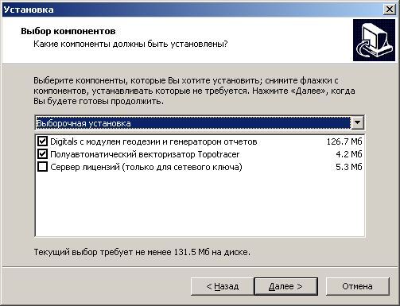This screenshot has width=400, height=306.
Task: Continue with the Далее button
Action: 285,286
